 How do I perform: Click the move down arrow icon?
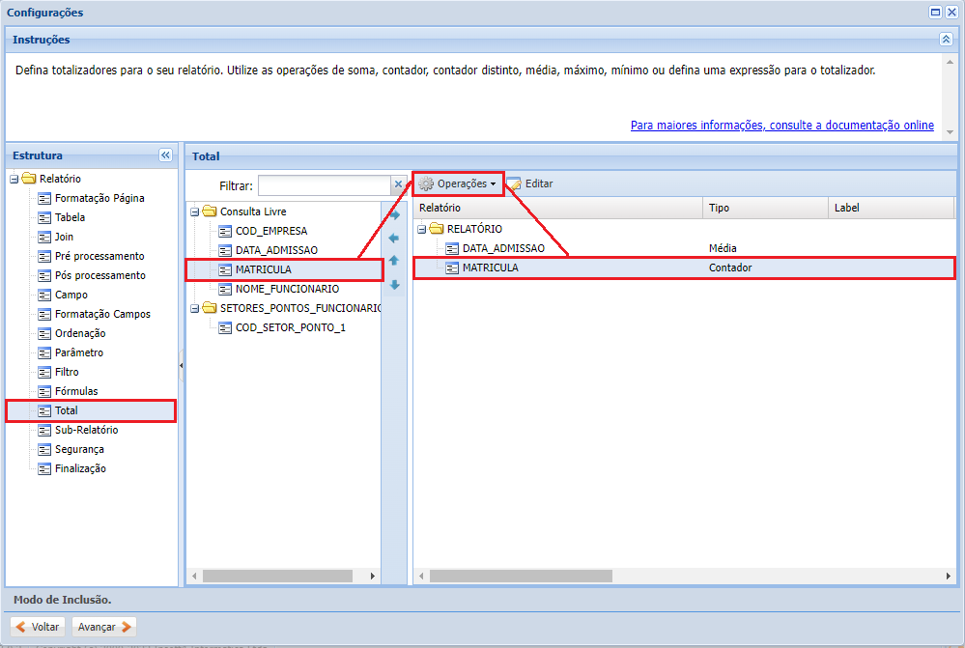click(x=394, y=285)
